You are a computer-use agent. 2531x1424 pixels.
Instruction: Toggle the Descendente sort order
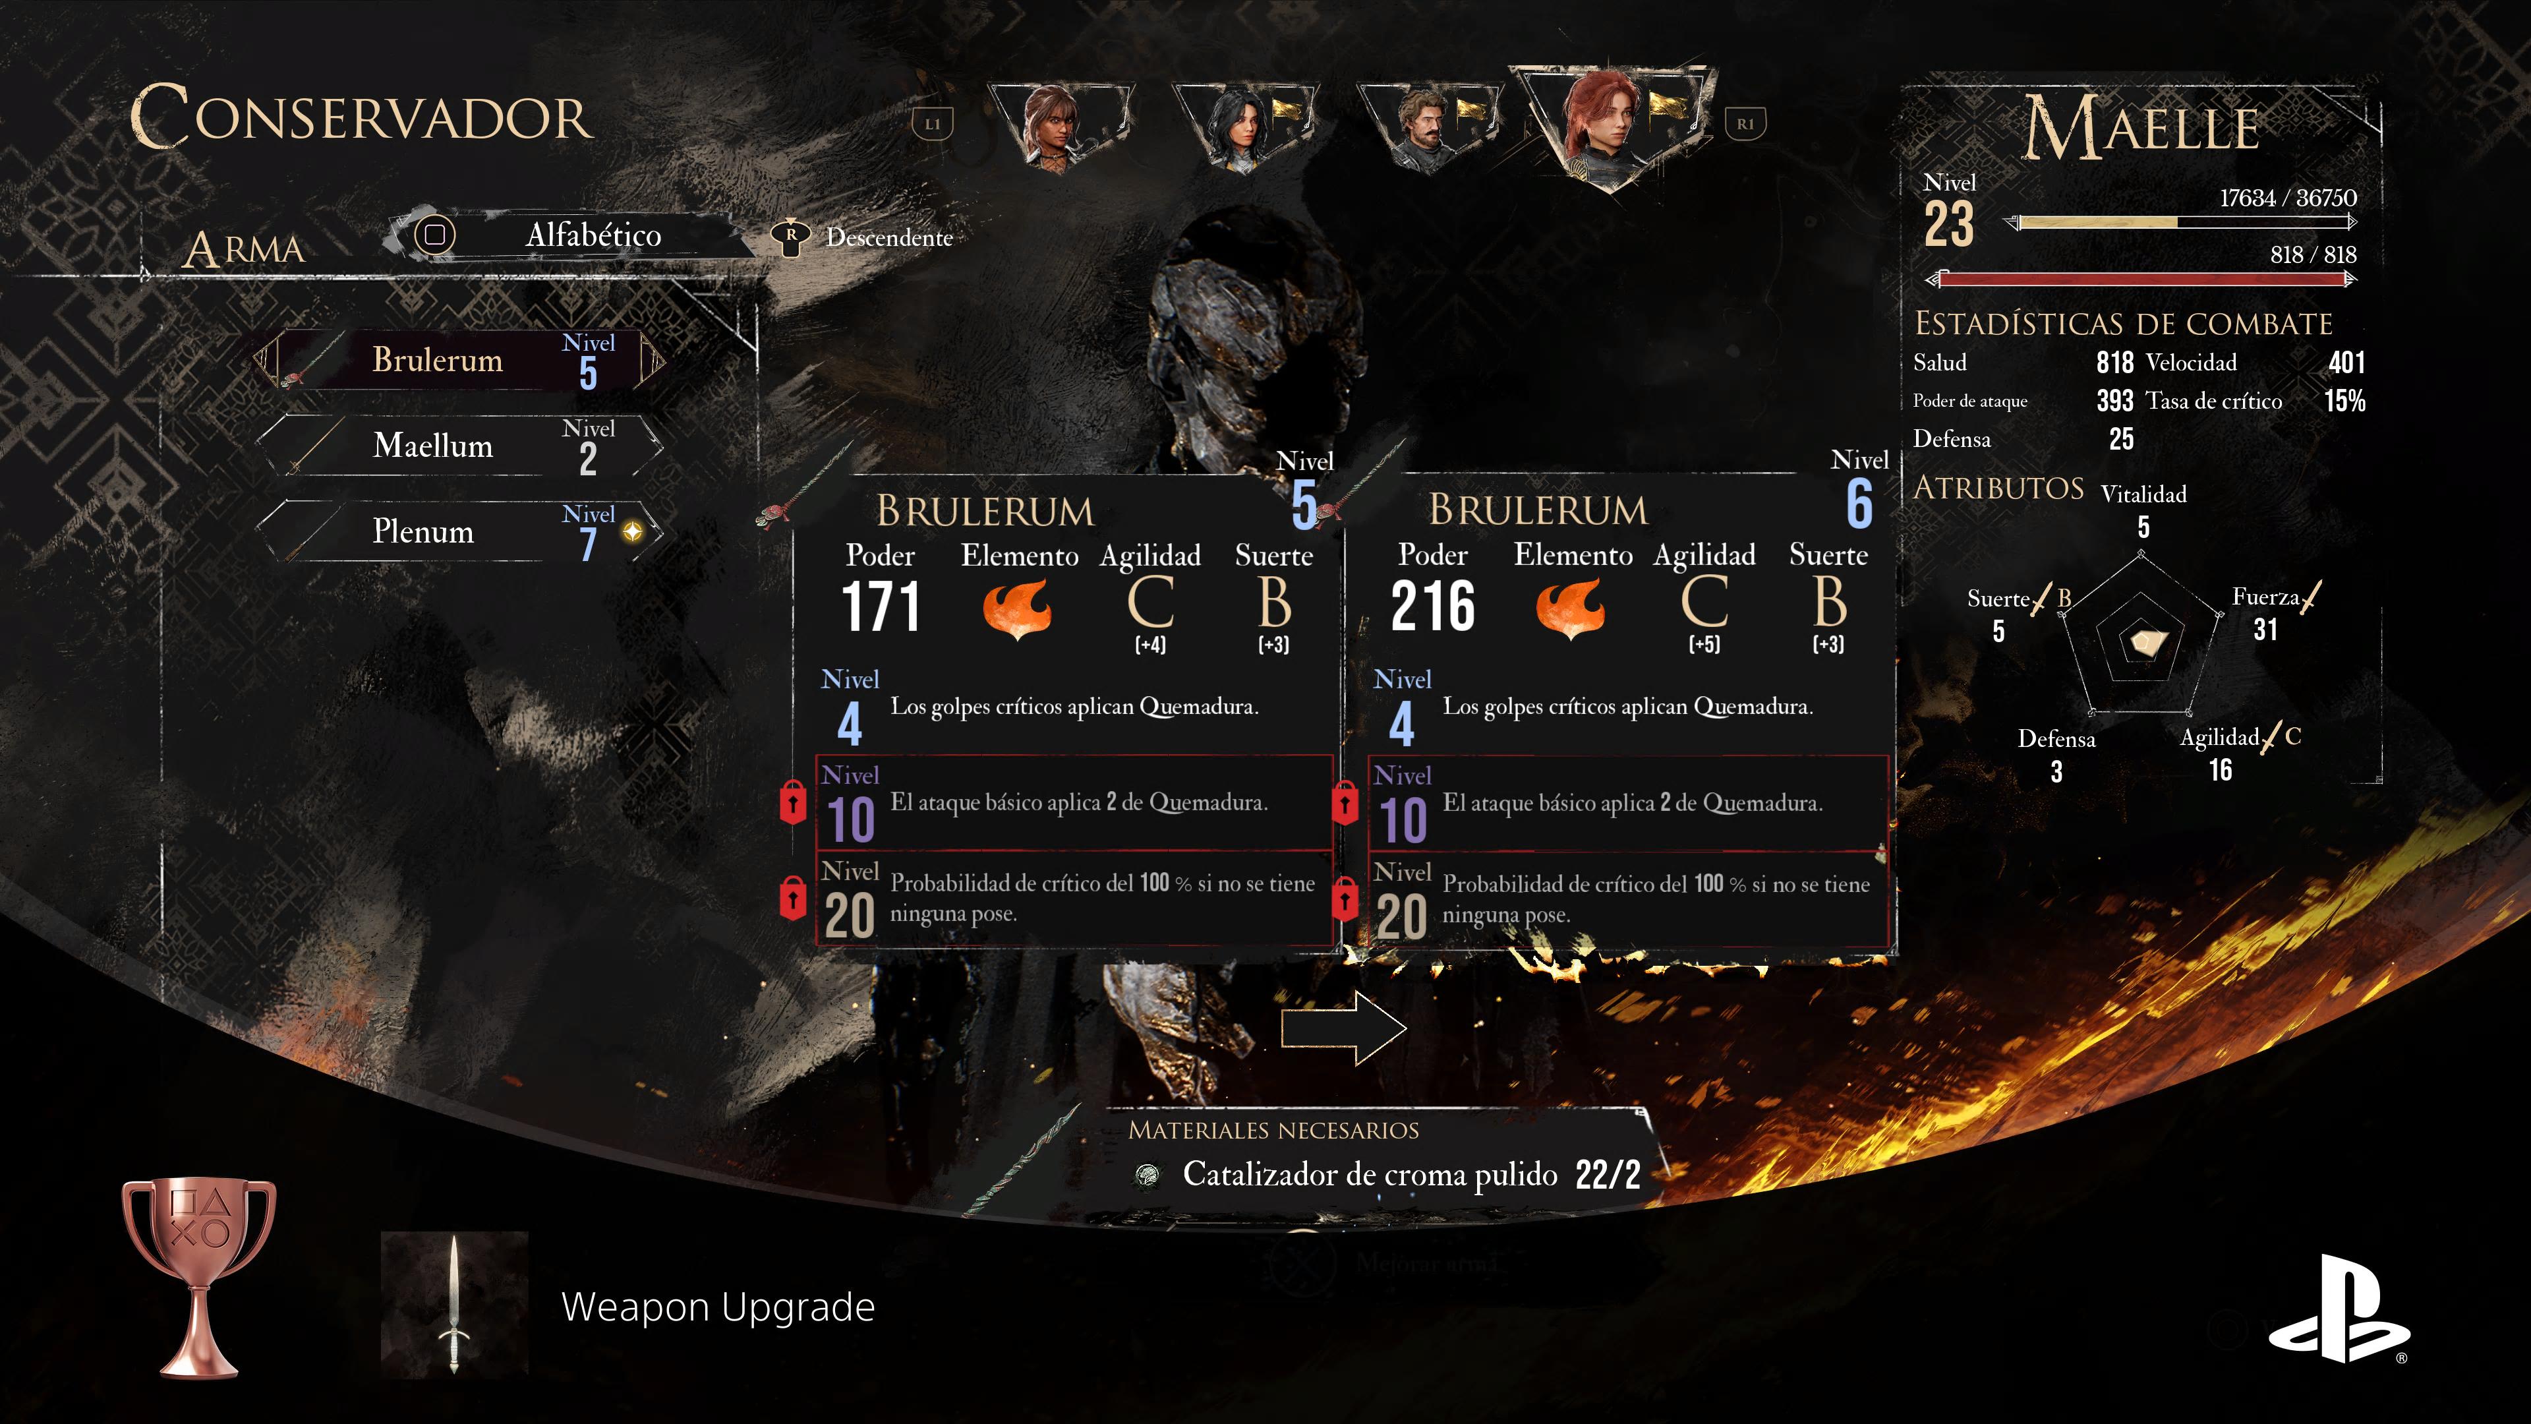(863, 237)
